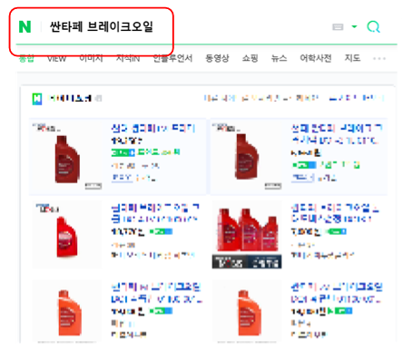Open the 인플루언서 tab

[172, 58]
